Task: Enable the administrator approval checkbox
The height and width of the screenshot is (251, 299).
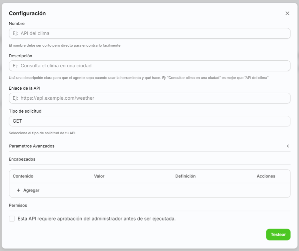Action: point(12,219)
